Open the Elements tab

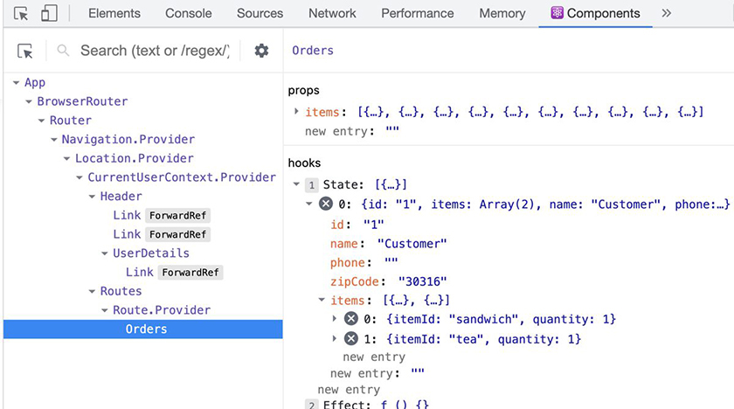click(x=114, y=13)
